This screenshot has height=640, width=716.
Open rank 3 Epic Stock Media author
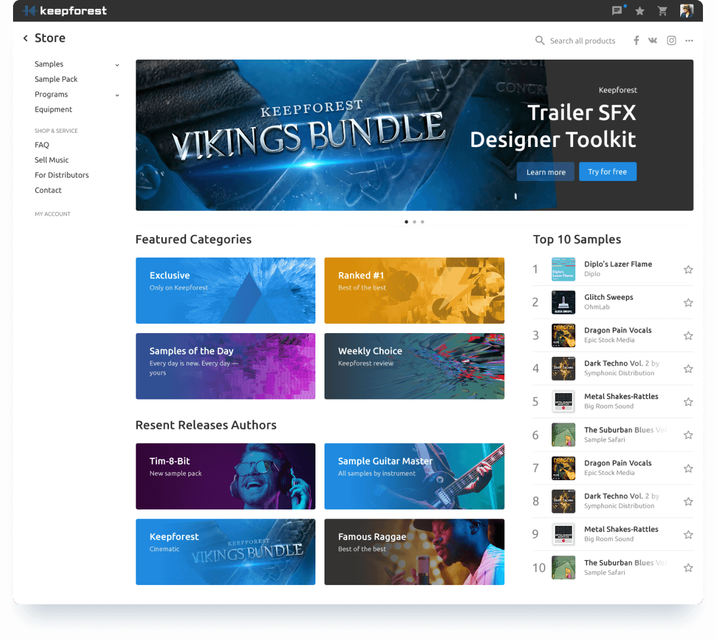pos(609,340)
